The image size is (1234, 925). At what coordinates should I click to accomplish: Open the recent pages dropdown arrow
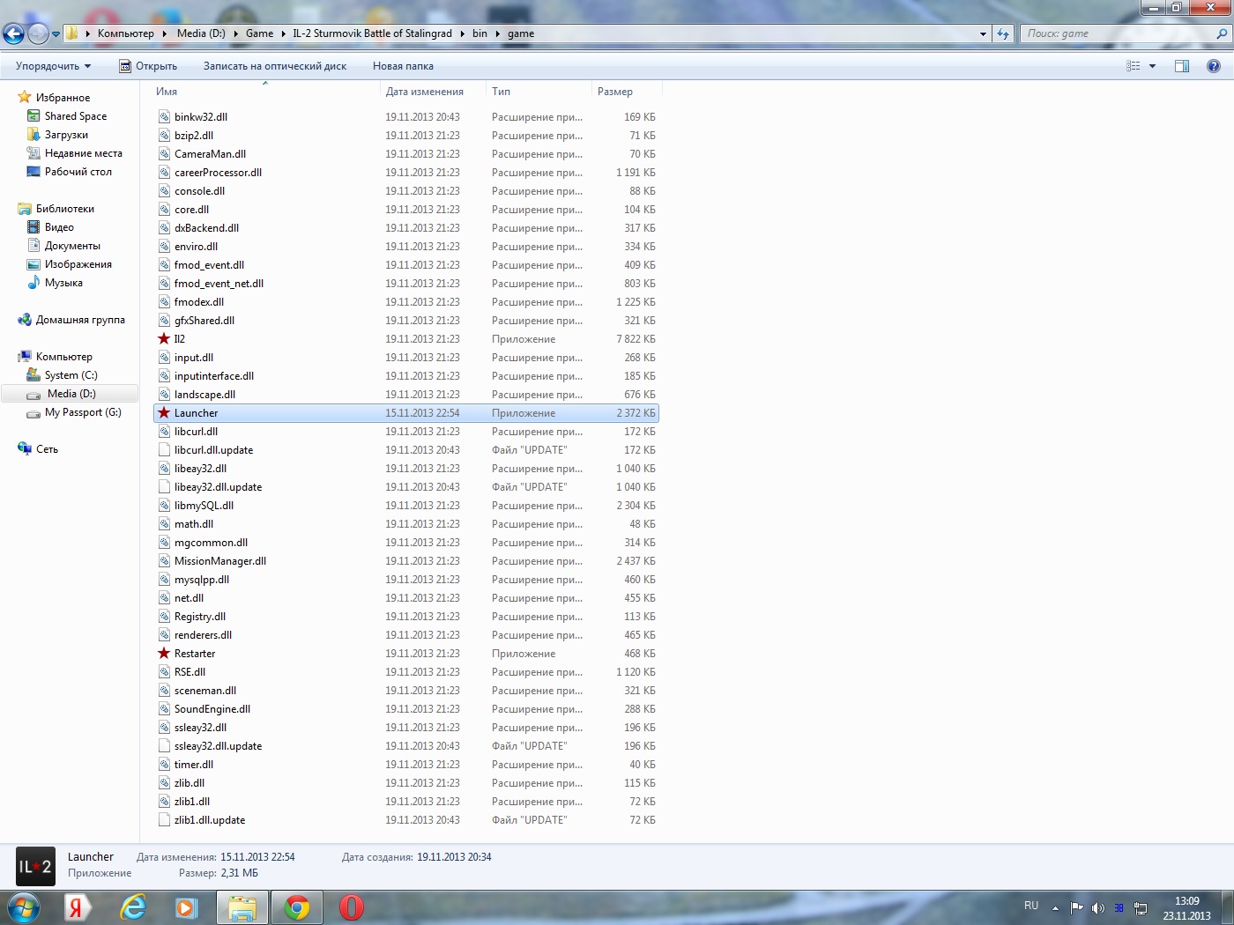56,34
